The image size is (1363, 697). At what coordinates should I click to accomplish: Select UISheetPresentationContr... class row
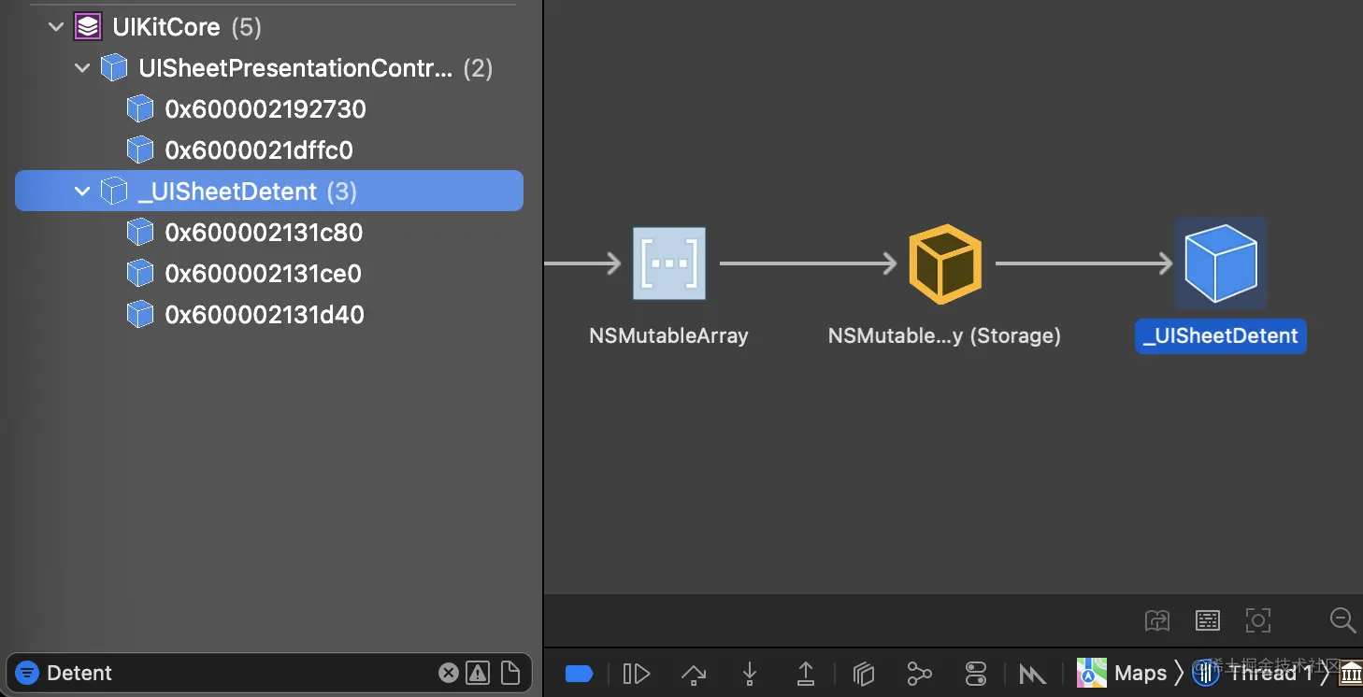[x=269, y=68]
